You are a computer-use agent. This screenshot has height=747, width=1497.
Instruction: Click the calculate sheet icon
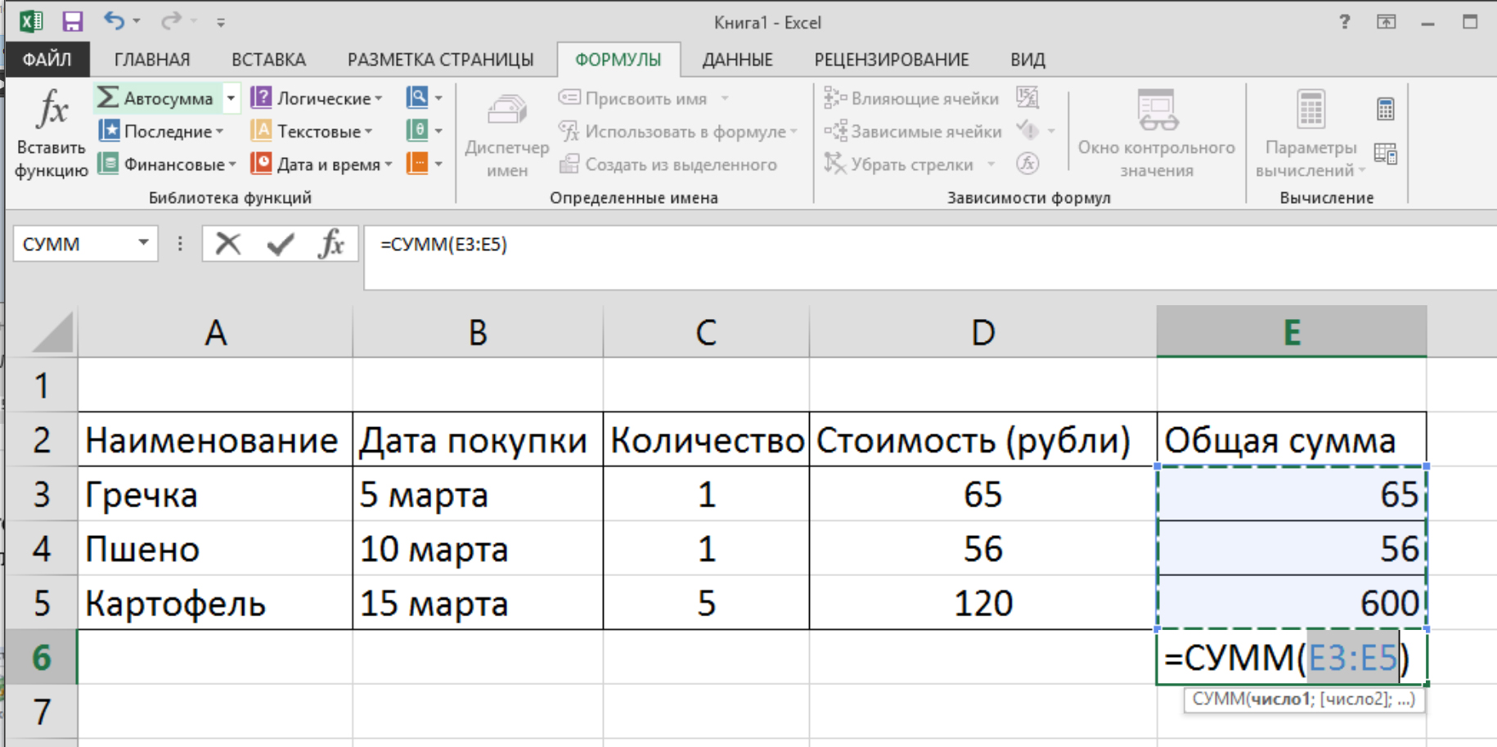(x=1385, y=153)
